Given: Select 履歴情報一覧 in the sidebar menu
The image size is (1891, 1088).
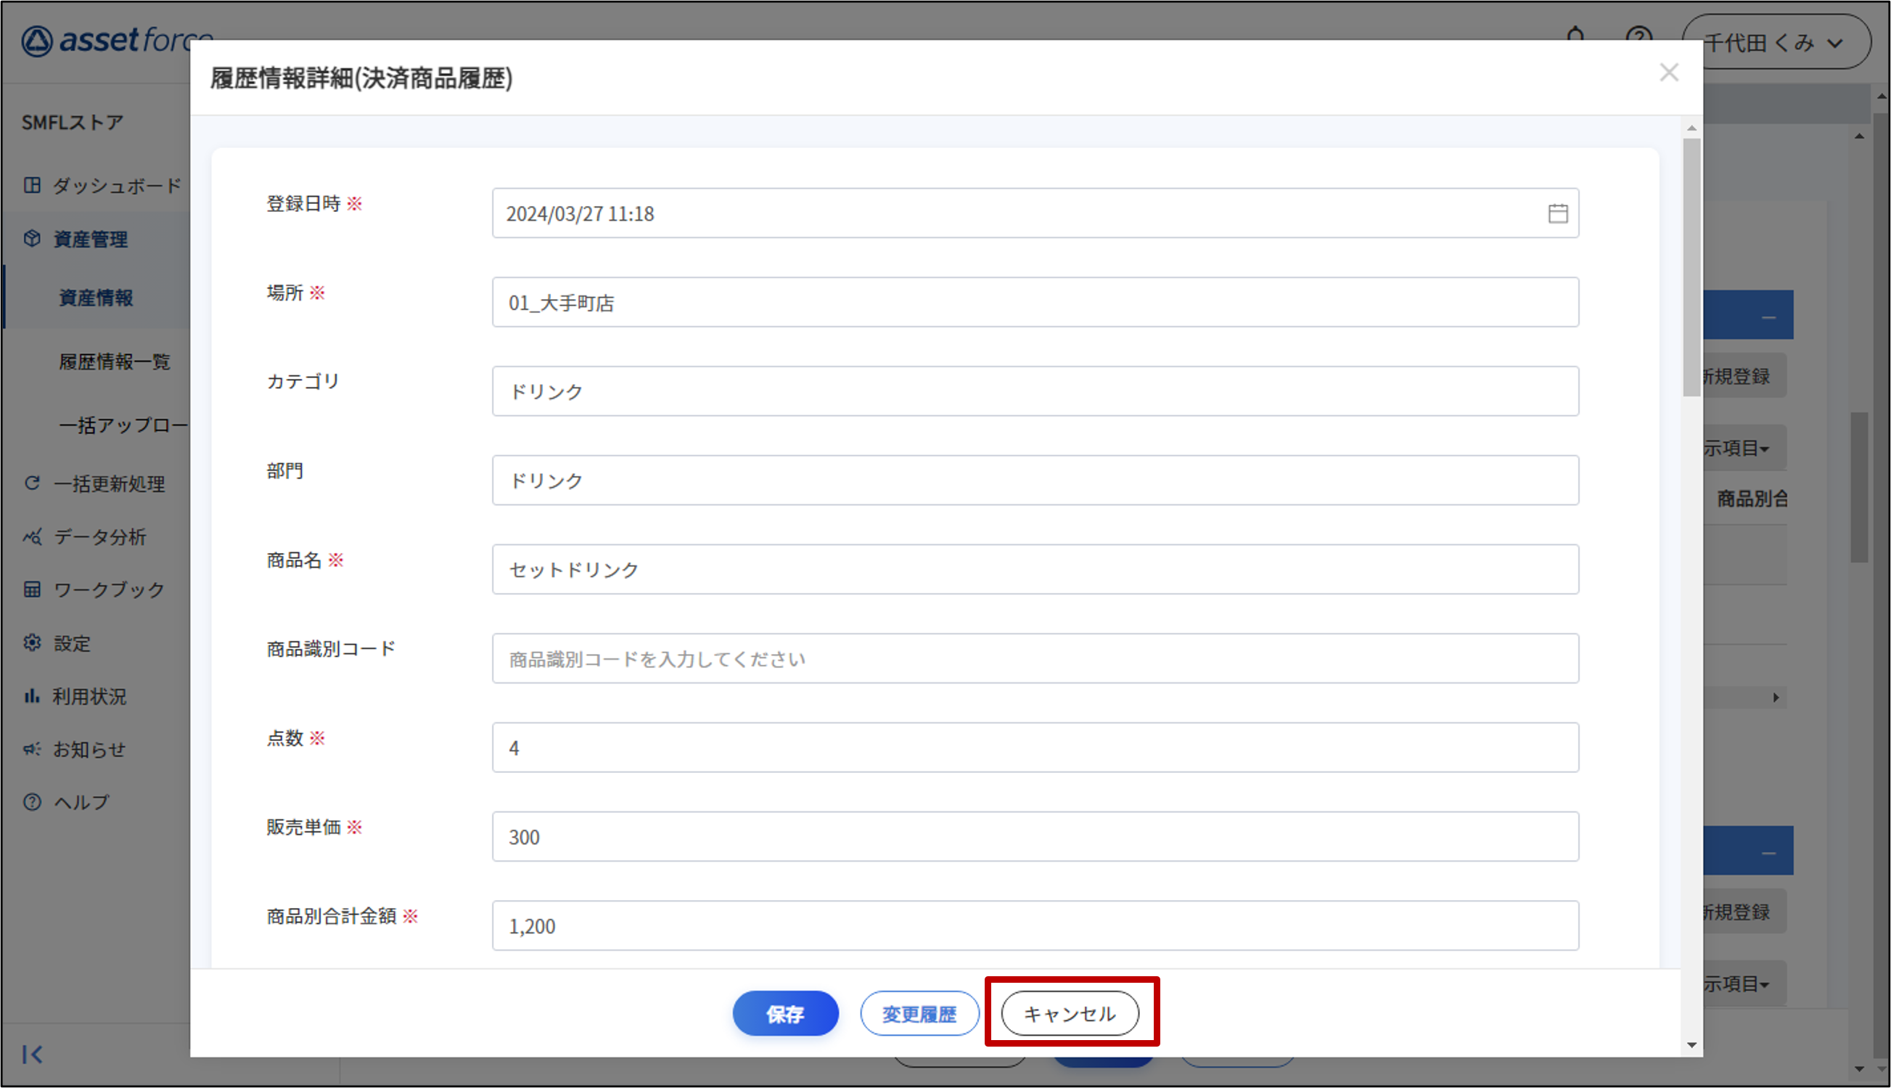Looking at the screenshot, I should point(114,361).
